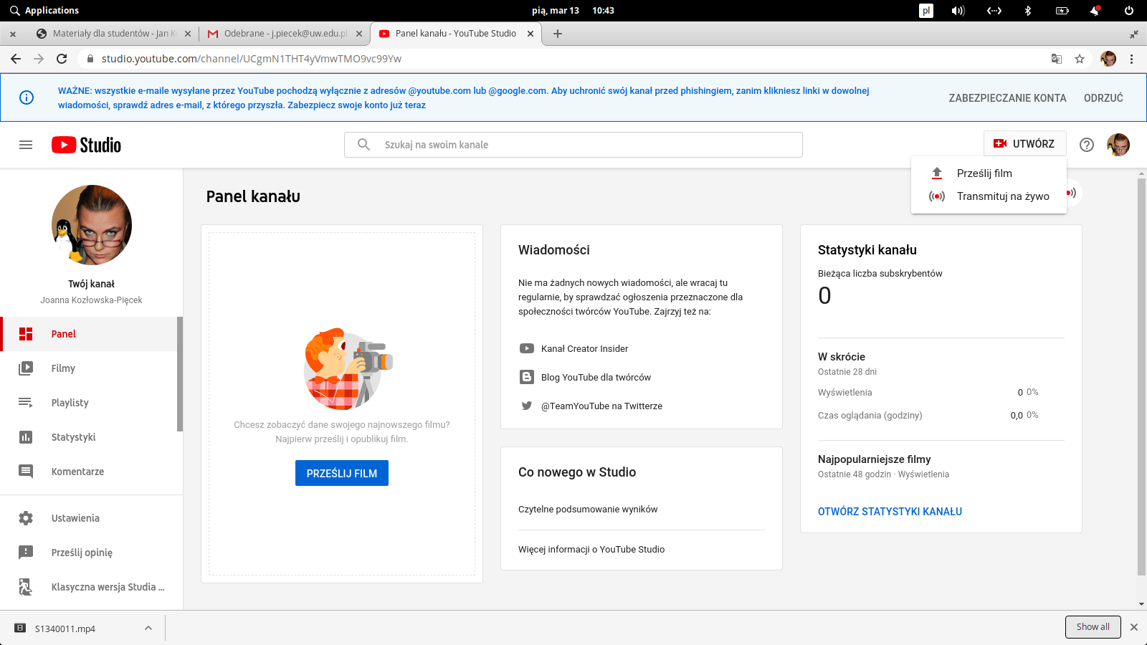
Task: Open Filmy videos icon in sidebar
Action: [x=26, y=368]
